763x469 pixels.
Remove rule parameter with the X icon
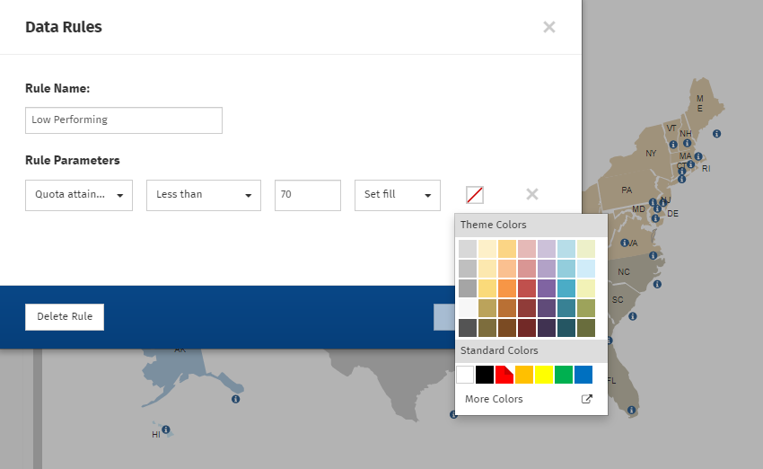point(531,194)
